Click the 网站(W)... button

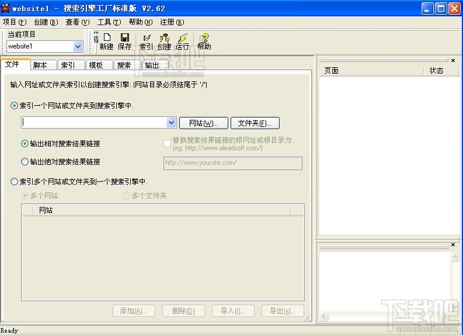tap(203, 123)
